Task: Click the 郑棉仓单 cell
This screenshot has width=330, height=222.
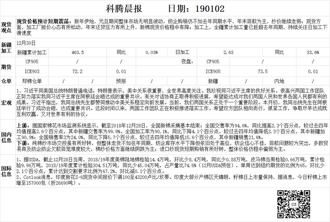Action: pos(32,81)
